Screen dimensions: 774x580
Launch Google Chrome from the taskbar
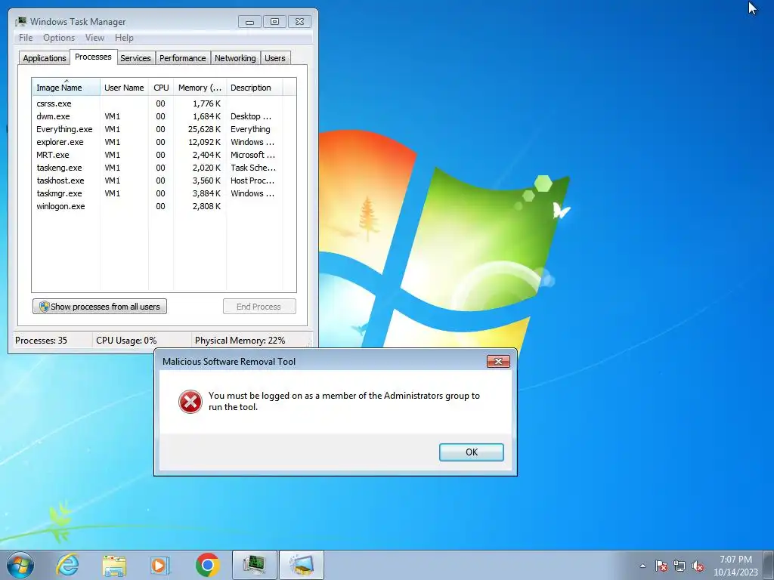[x=207, y=565]
